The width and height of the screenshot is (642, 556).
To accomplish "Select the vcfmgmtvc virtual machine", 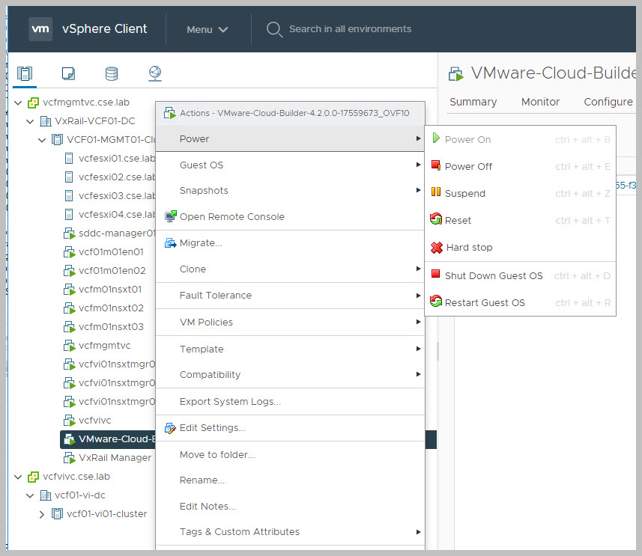I will (104, 346).
